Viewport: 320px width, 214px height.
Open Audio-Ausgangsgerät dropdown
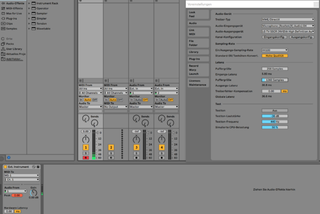[288, 32]
